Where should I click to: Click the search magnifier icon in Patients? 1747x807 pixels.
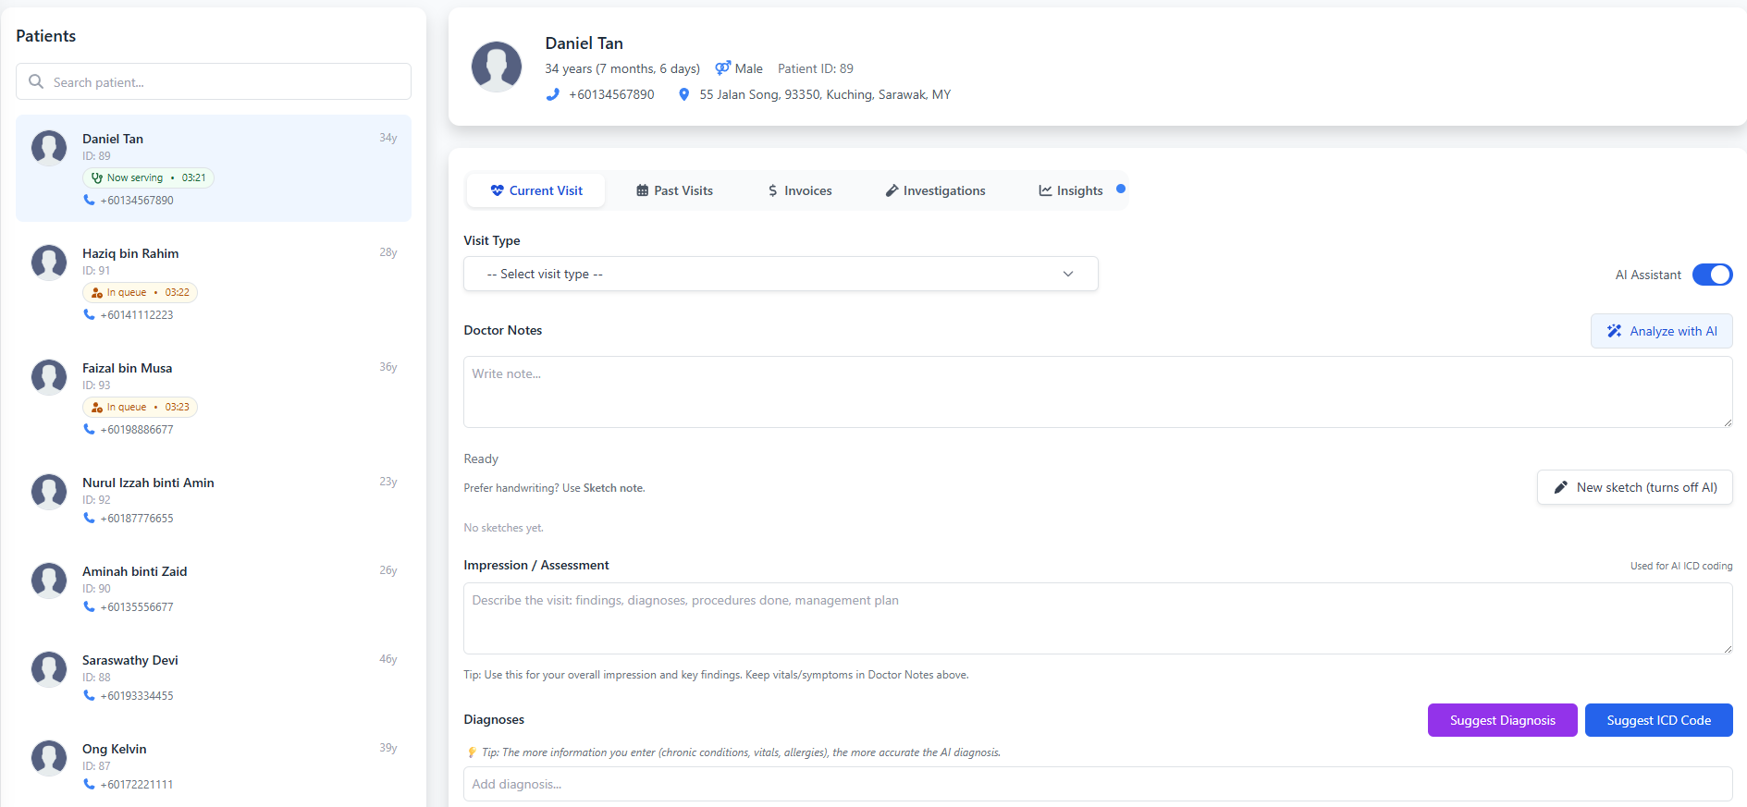tap(36, 82)
